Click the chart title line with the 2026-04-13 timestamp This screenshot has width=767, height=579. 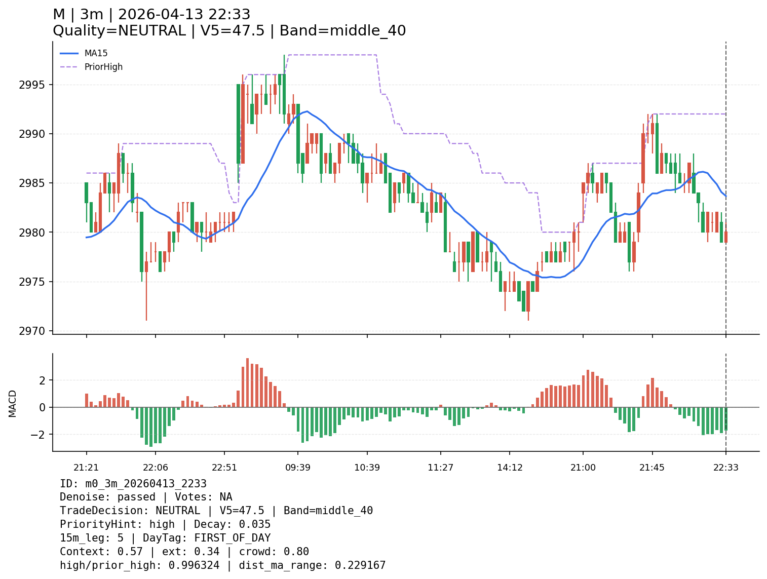tap(151, 15)
